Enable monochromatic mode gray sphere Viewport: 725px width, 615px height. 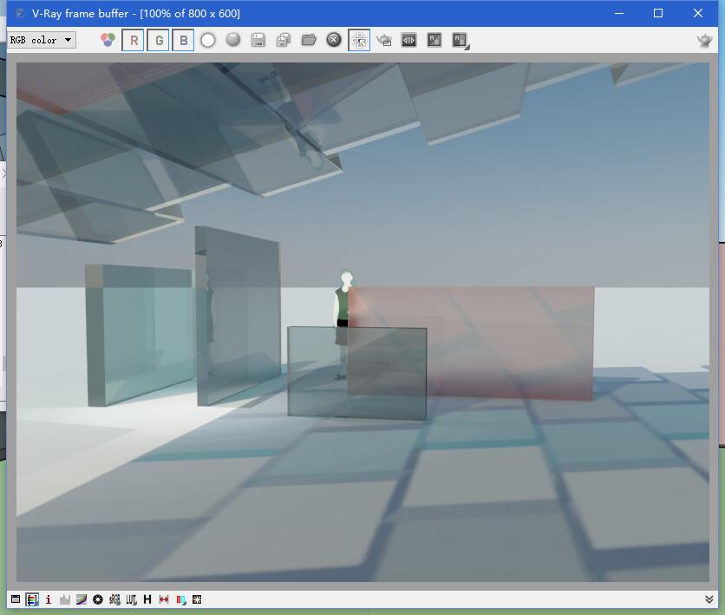(x=233, y=40)
